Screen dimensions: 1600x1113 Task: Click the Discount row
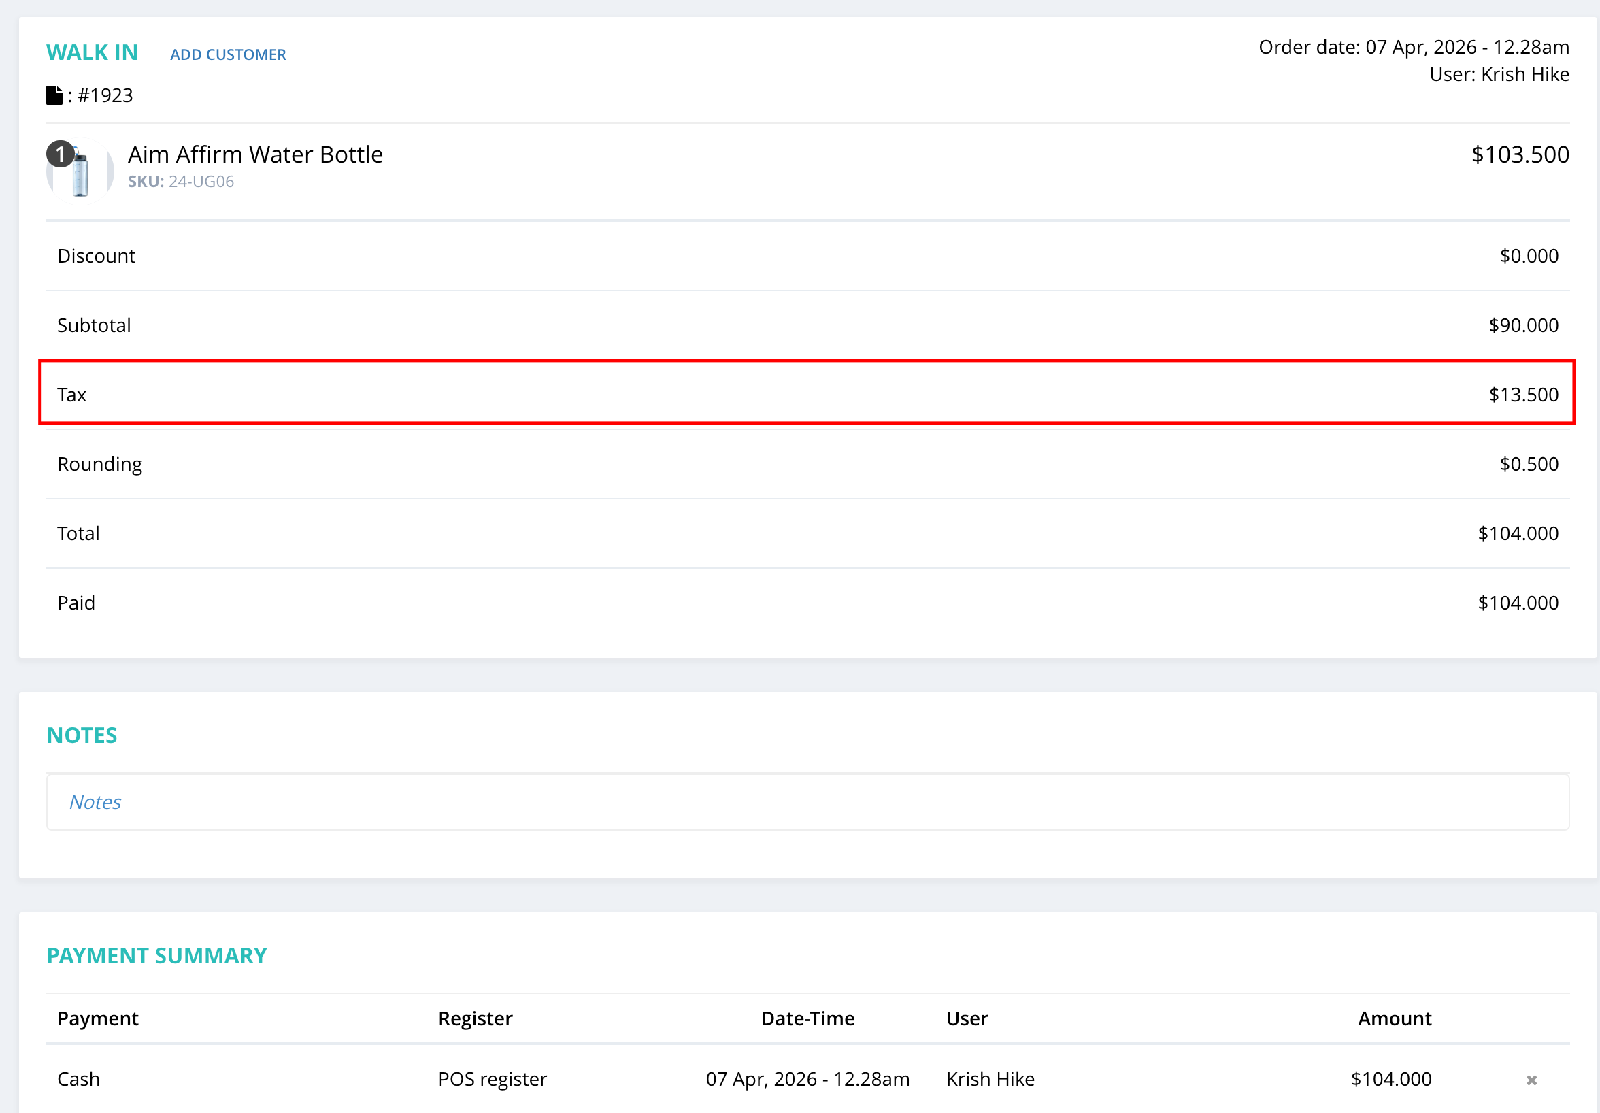click(807, 256)
